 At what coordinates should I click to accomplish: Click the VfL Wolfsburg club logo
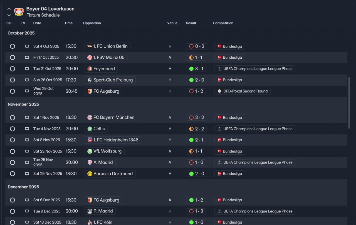pos(90,151)
